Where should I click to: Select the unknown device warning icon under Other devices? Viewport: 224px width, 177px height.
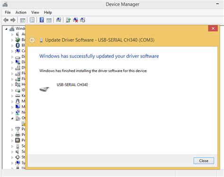(24, 124)
